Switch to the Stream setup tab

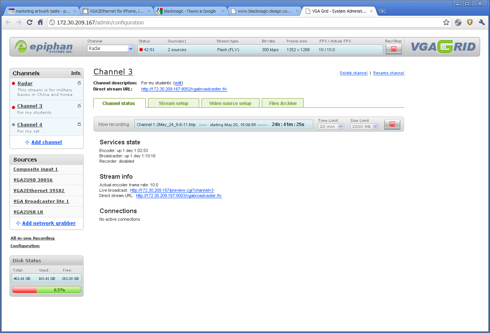[174, 103]
